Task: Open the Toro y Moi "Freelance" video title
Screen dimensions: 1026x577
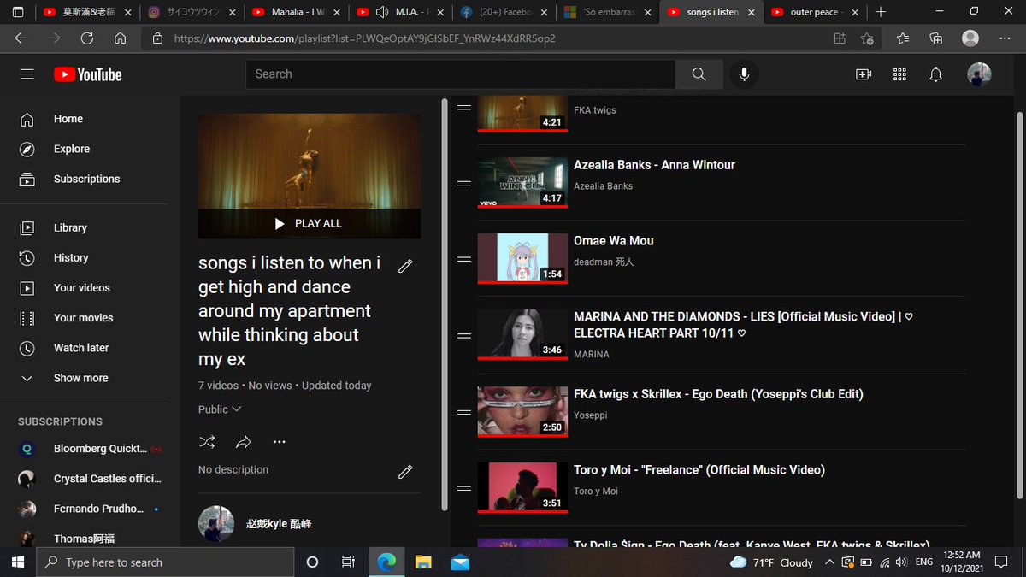Action: [699, 470]
